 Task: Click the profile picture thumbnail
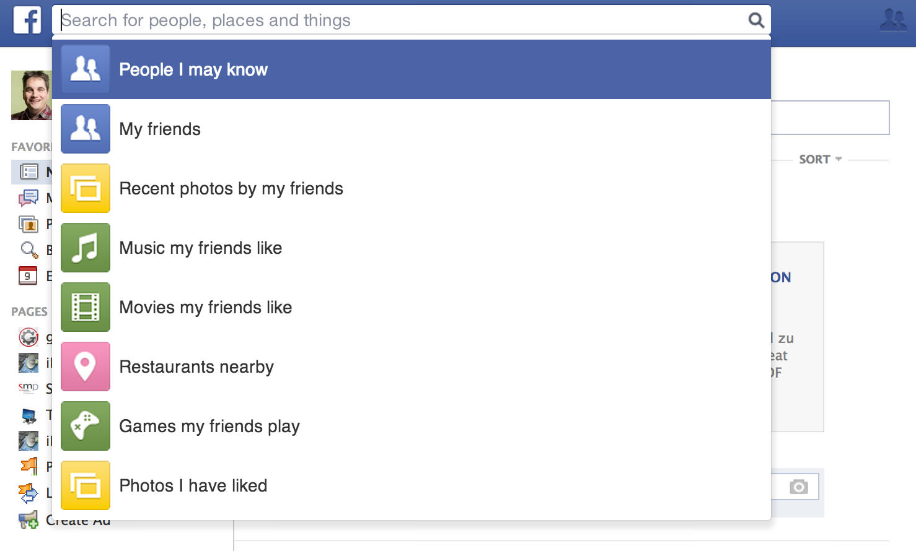tap(32, 95)
